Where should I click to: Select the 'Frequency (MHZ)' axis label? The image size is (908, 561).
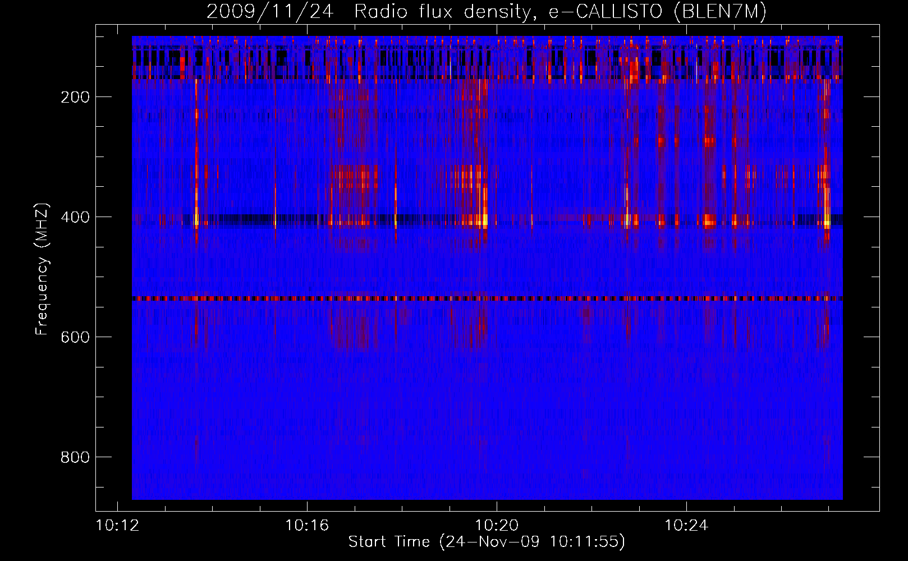click(x=42, y=269)
